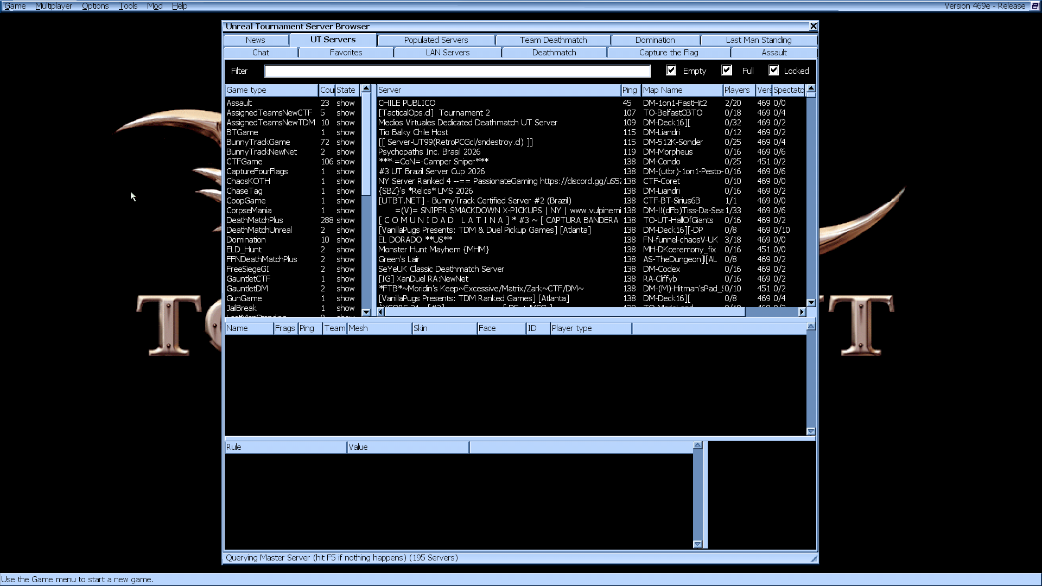Click server list scroll left arrow
The width and height of the screenshot is (1042, 586).
[x=380, y=312]
